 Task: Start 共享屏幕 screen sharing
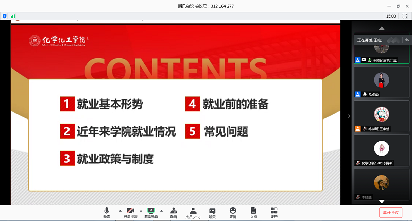151,212
